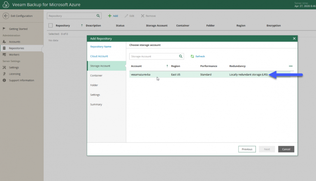
Task: Open Workers in the sidebar
Action: [x=14, y=55]
